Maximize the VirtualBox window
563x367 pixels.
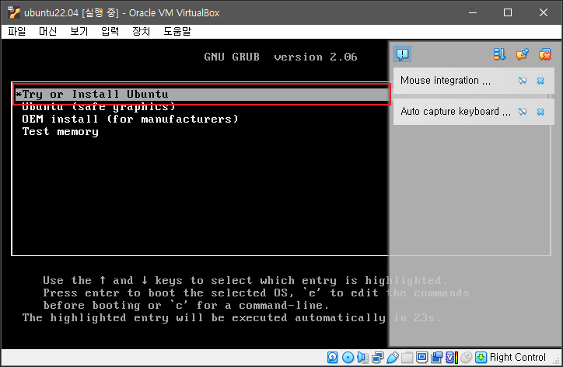click(x=508, y=12)
